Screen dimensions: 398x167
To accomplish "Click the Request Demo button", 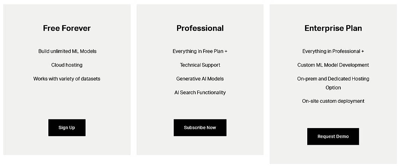I will [333, 136].
